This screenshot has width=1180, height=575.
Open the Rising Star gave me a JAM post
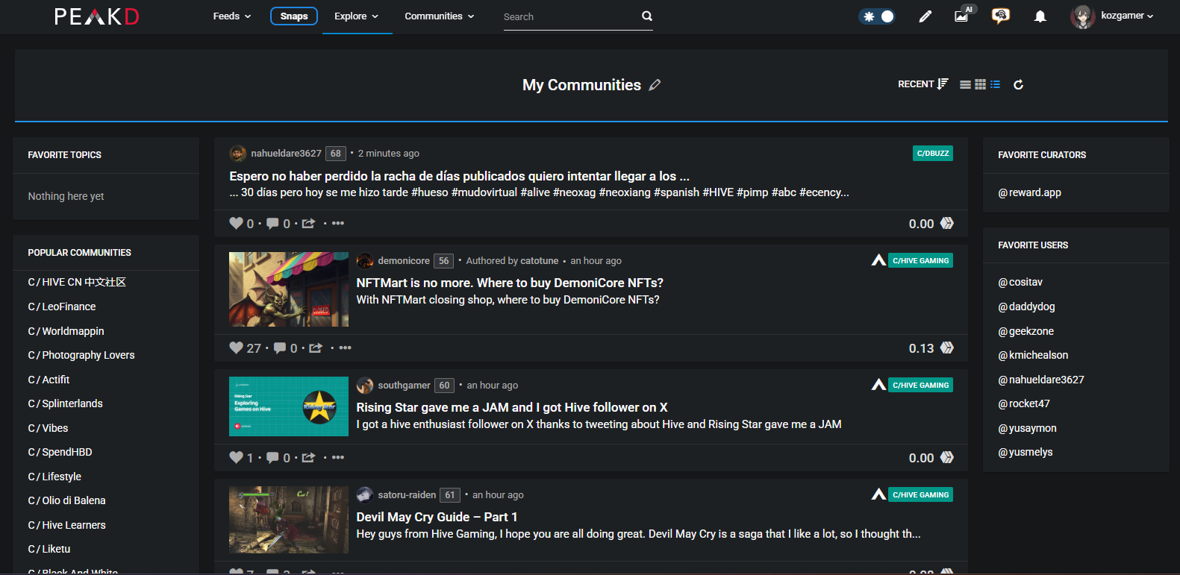512,407
